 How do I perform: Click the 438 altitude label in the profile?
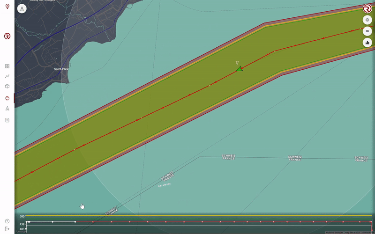22,225
